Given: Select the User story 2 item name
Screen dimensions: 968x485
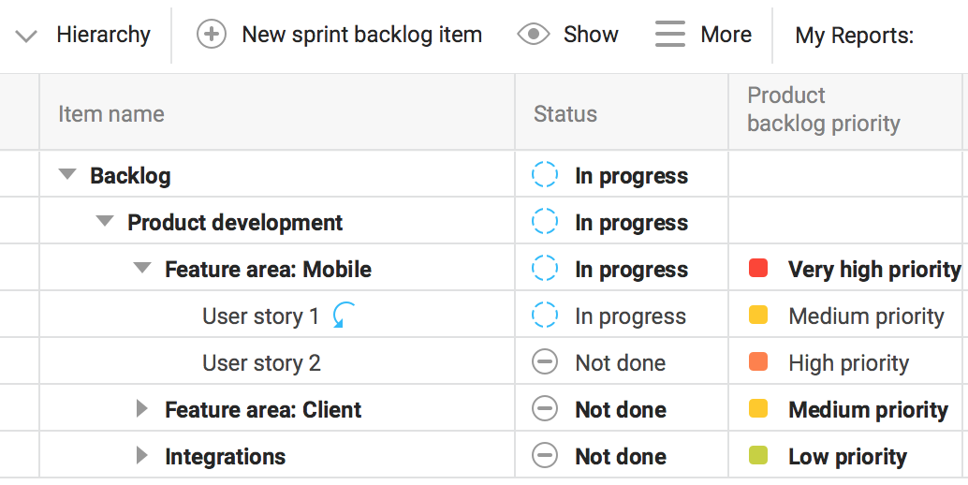Looking at the screenshot, I should 261,362.
